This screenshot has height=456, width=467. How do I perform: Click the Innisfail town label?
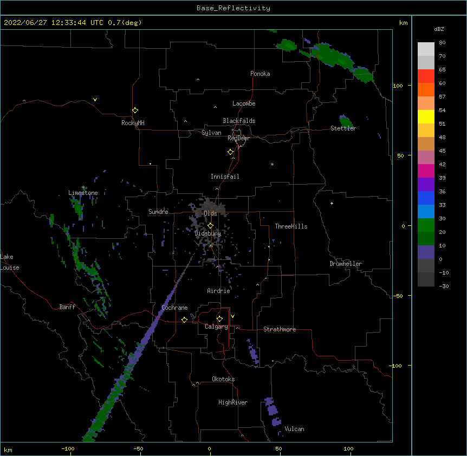225,177
